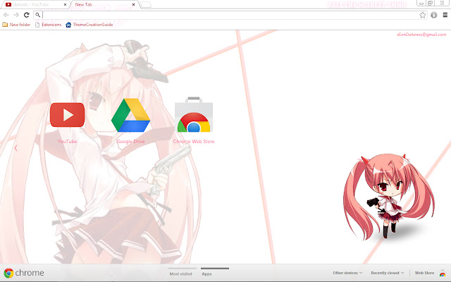451x282 pixels.
Task: Select the New Tab tab
Action: 104,5
